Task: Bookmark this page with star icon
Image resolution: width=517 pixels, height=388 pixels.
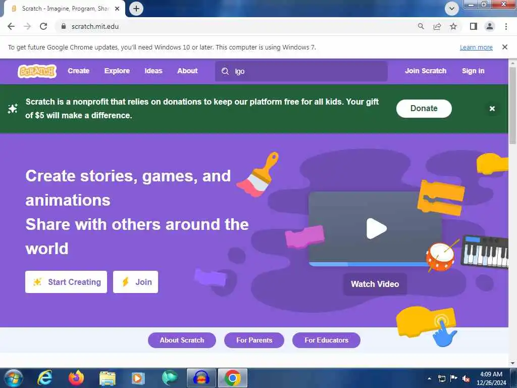Action: (x=453, y=26)
